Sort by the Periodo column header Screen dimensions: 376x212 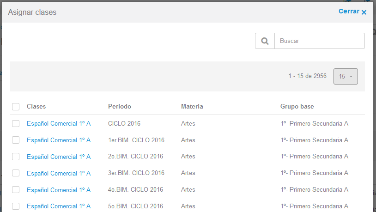(120, 107)
